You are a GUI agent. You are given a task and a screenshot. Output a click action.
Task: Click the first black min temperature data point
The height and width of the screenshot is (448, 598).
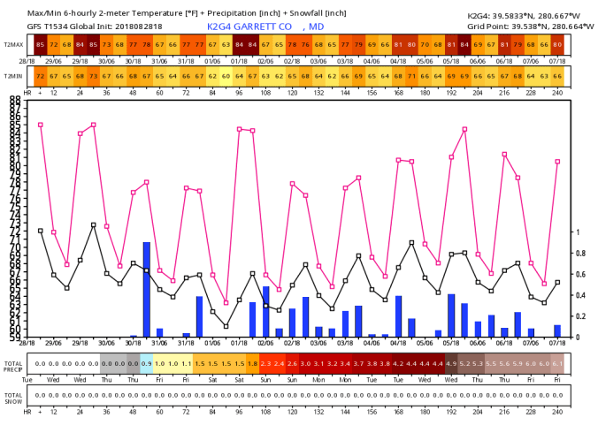tap(40, 231)
